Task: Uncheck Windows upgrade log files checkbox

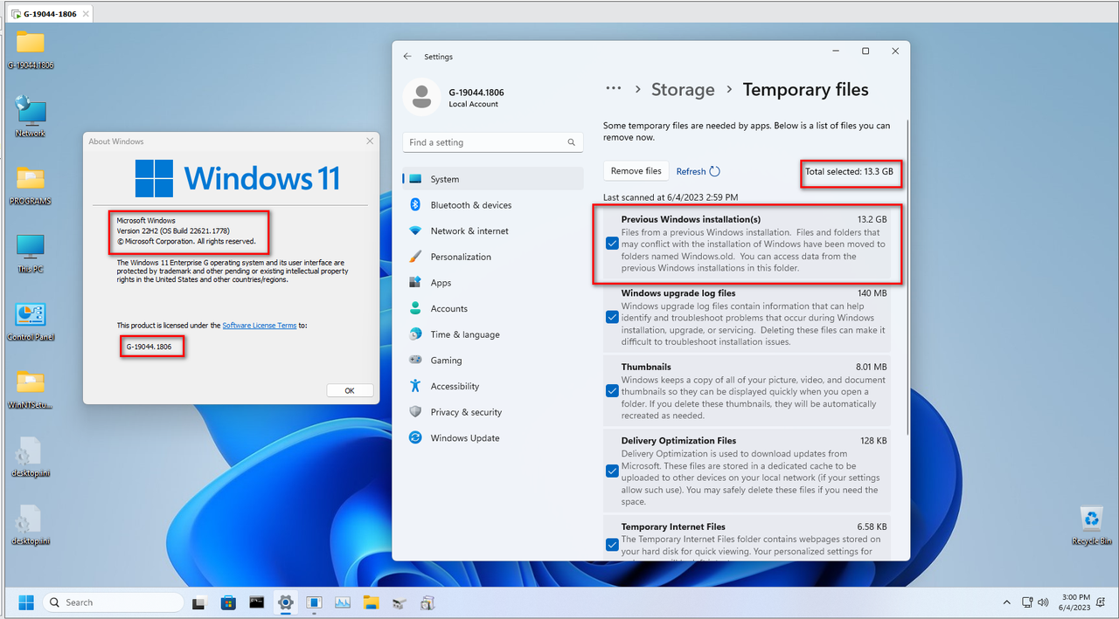Action: tap(612, 317)
